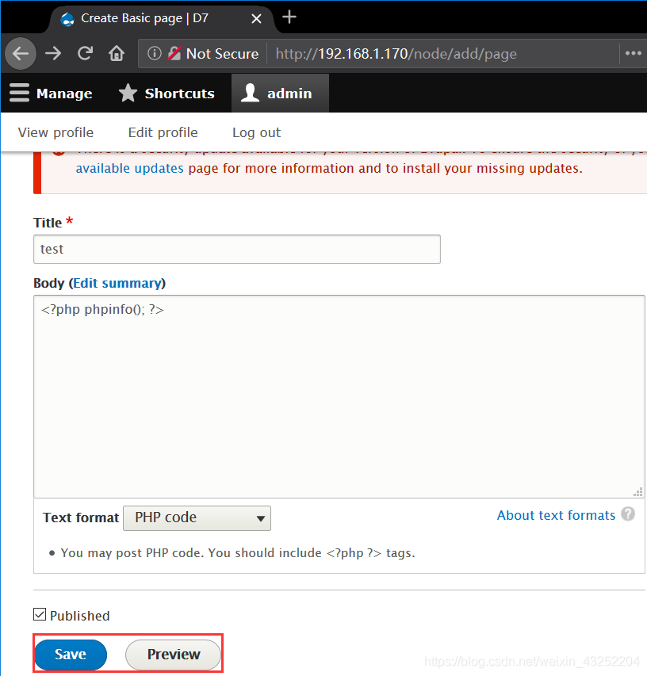
Task: Reload the current page
Action: [x=85, y=53]
